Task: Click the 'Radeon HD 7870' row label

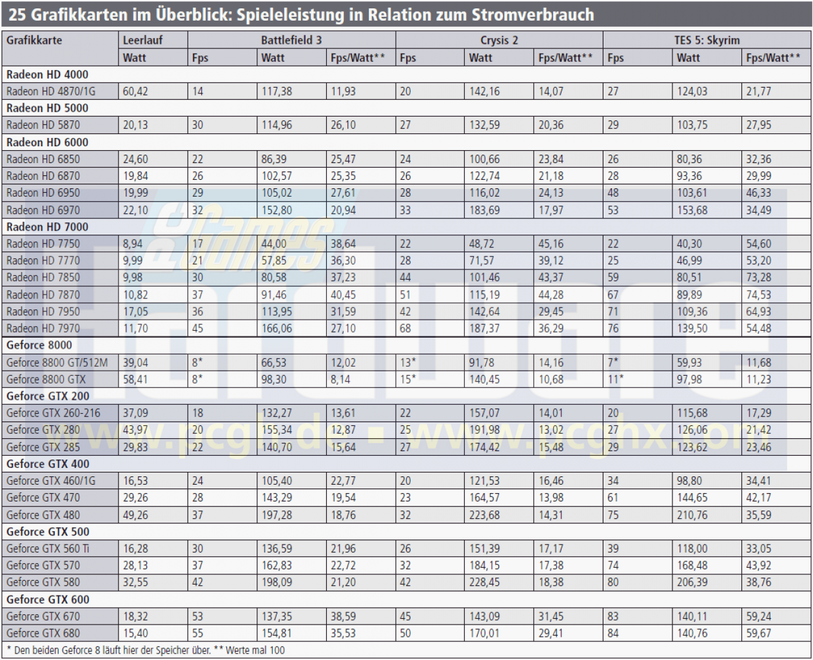Action: [x=43, y=295]
